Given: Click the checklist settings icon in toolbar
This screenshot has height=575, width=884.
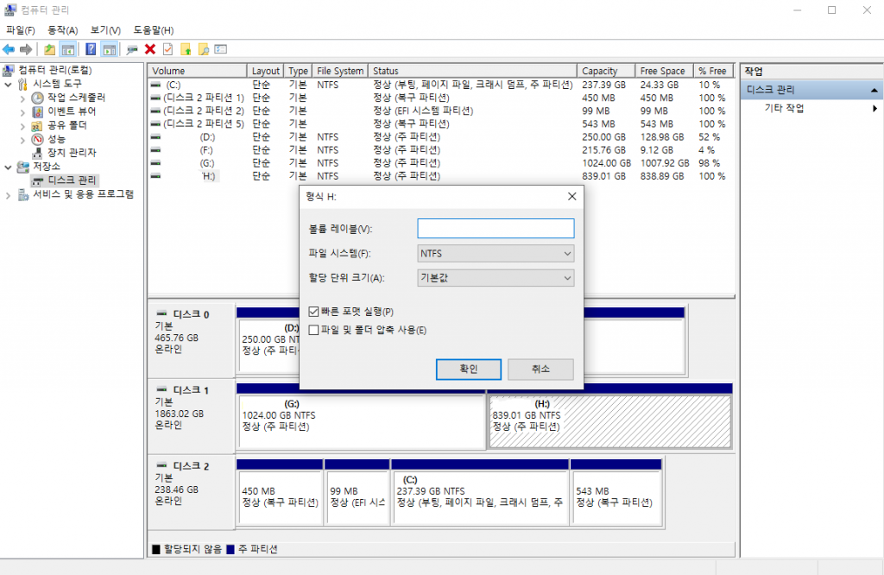Looking at the screenshot, I should [221, 49].
